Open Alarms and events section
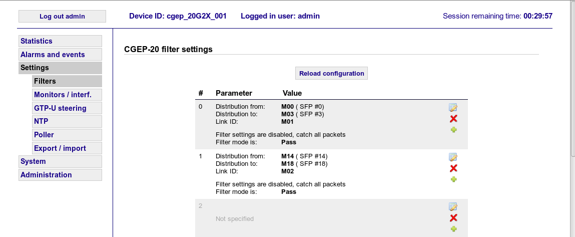The width and height of the screenshot is (575, 237). click(x=60, y=55)
